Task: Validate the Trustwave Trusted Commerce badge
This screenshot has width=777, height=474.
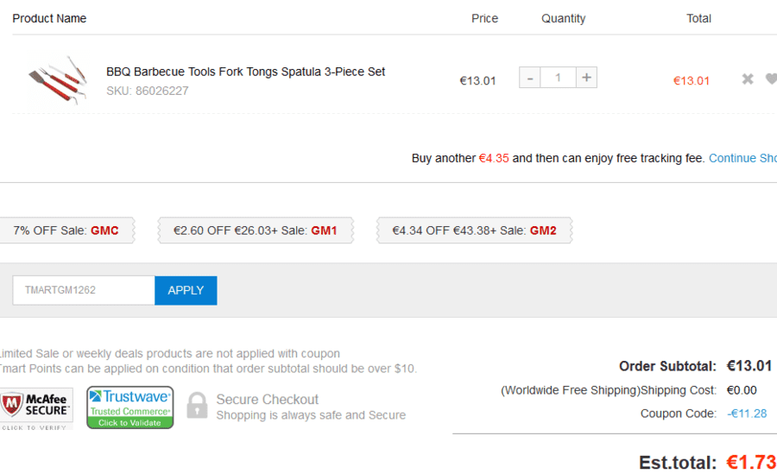Action: [x=129, y=408]
